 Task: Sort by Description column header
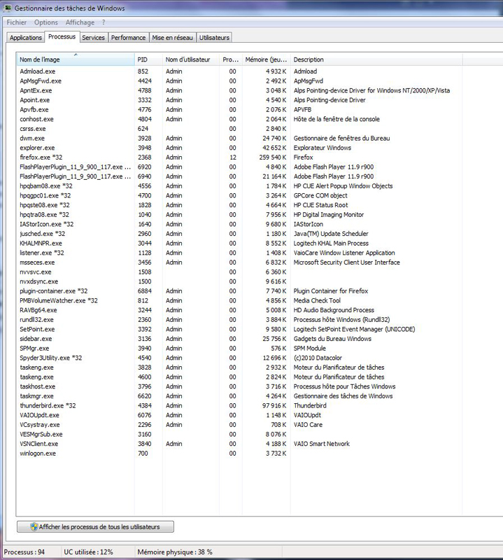pyautogui.click(x=376, y=59)
